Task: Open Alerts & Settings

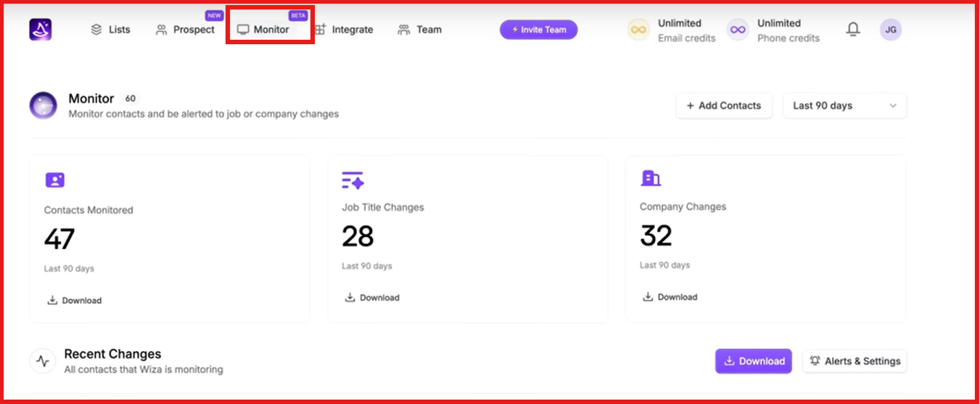Action: click(x=855, y=361)
